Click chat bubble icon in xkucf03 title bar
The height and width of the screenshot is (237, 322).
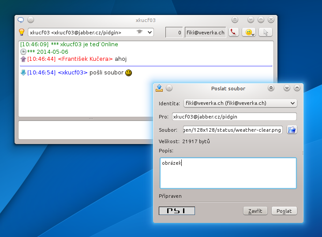point(21,20)
